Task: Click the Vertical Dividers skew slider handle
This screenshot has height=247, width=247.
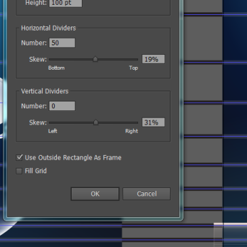Action: coord(95,122)
